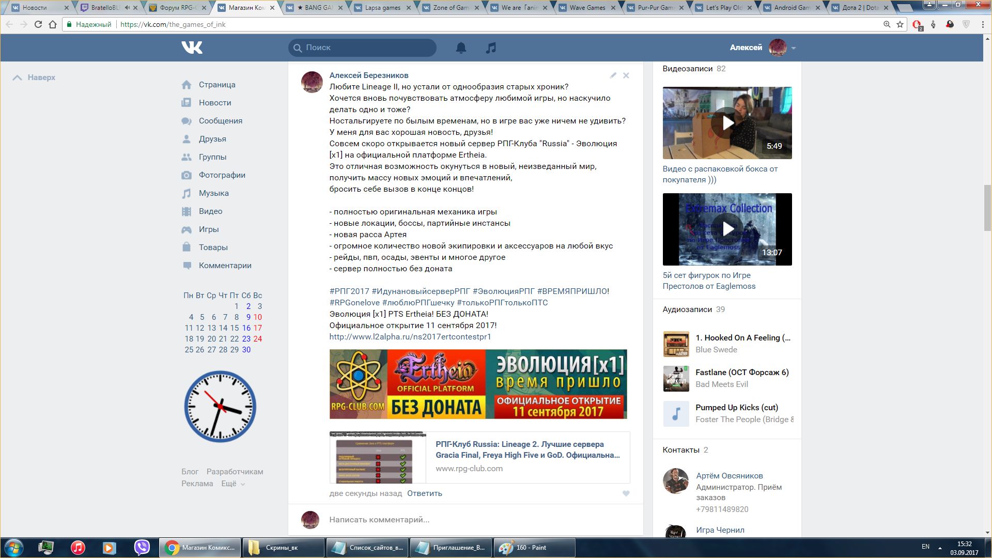992x558 pixels.
Task: Play the 5:49 unboxing video
Action: 727,123
